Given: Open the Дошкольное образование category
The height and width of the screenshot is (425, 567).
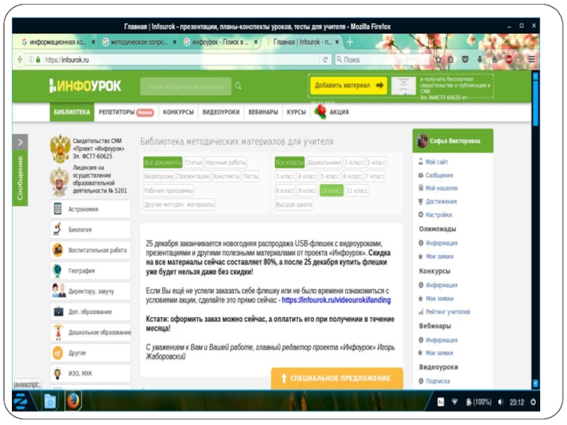Looking at the screenshot, I should [x=91, y=332].
